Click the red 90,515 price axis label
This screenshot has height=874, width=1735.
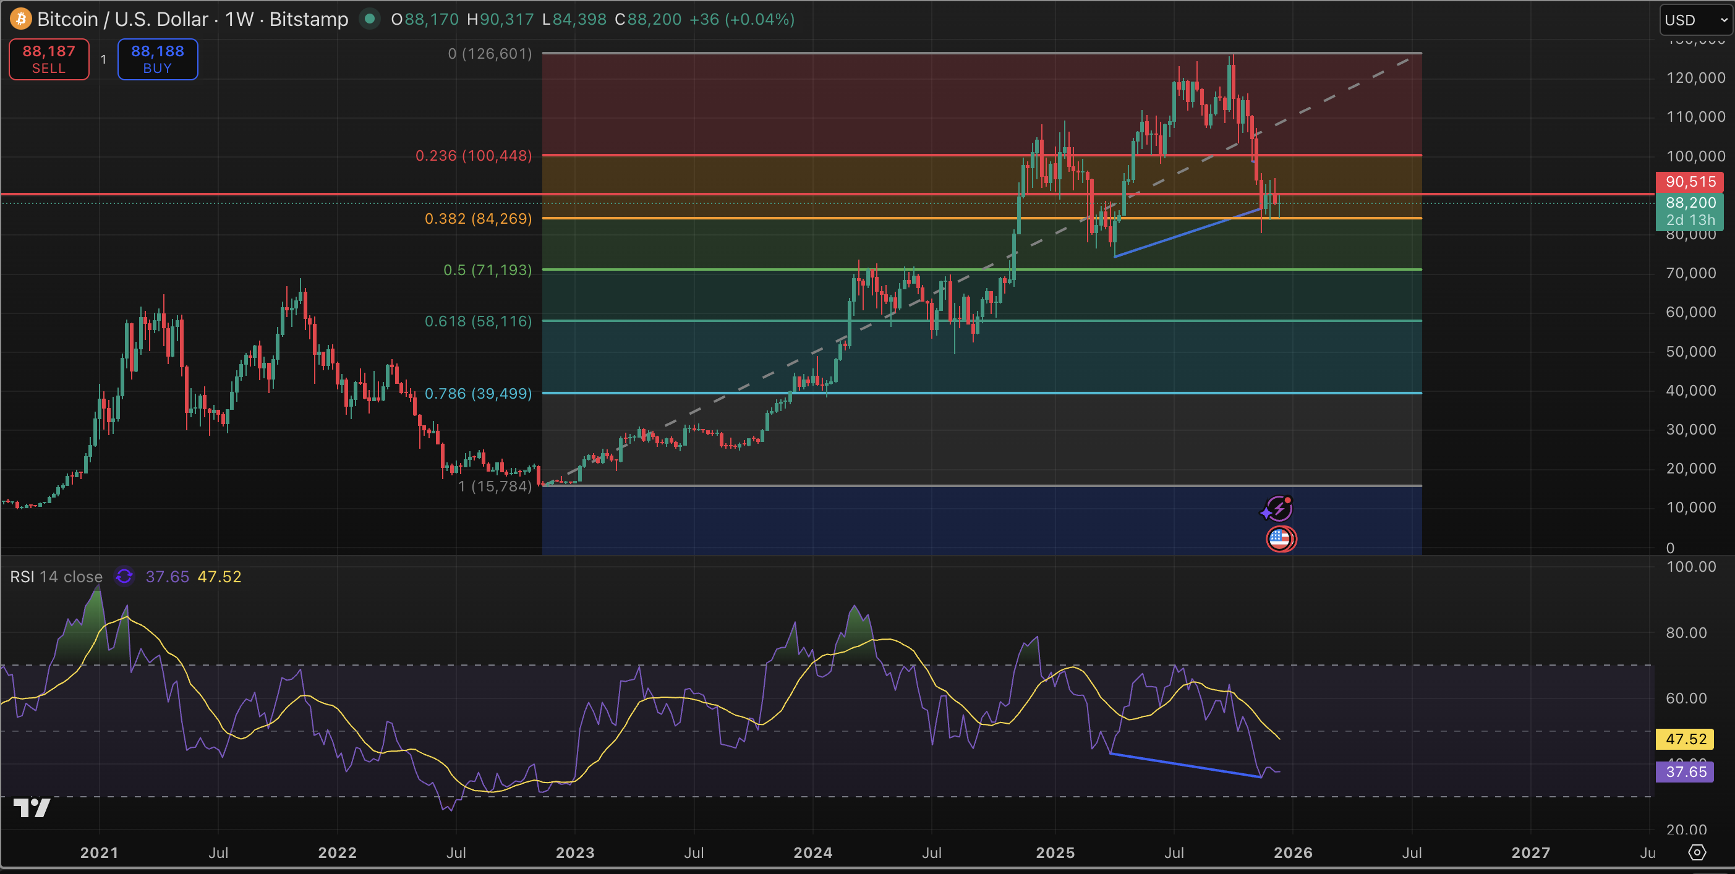pyautogui.click(x=1689, y=182)
